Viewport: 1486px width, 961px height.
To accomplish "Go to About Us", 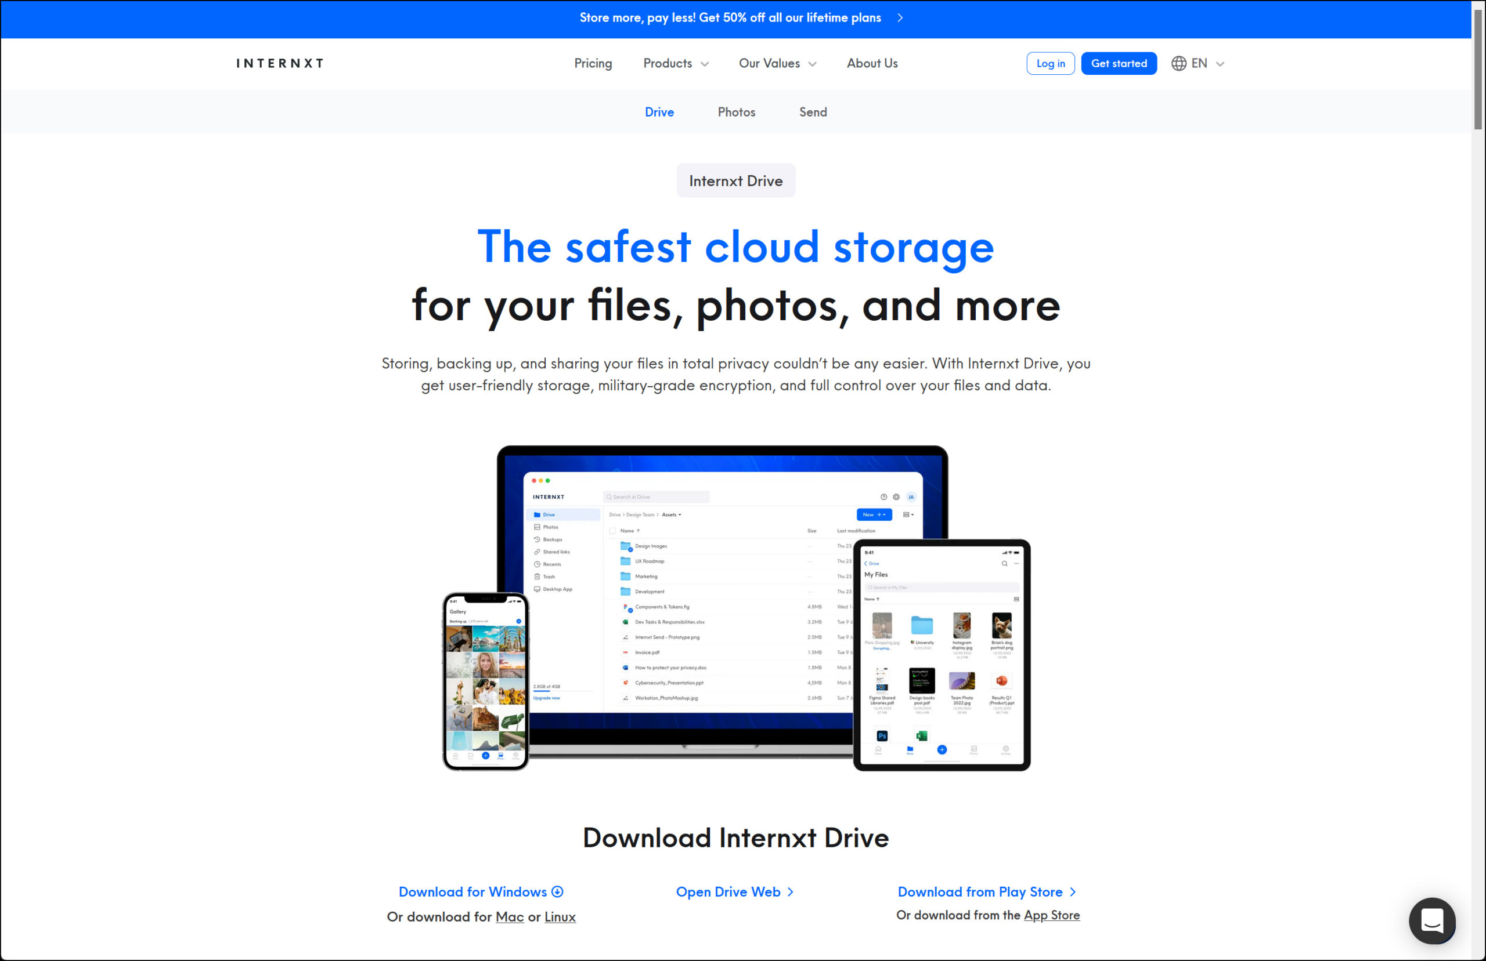I will point(872,63).
